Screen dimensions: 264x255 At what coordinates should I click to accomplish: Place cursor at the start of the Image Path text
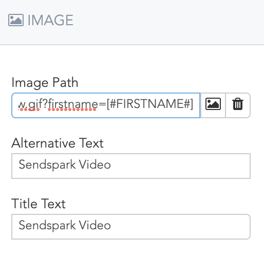[x=18, y=104]
